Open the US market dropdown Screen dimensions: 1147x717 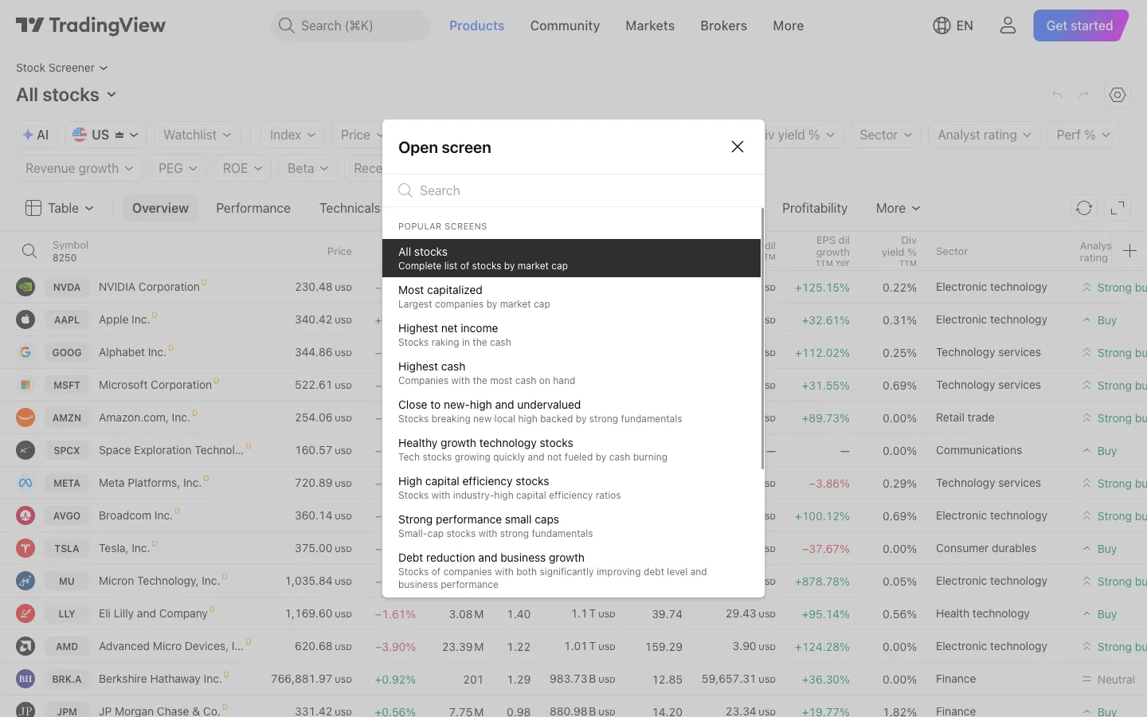[x=106, y=135]
